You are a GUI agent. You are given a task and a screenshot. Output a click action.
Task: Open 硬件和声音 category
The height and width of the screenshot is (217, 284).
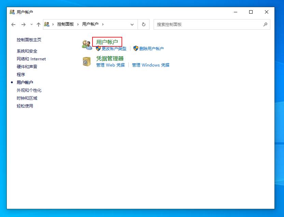[x=27, y=67]
